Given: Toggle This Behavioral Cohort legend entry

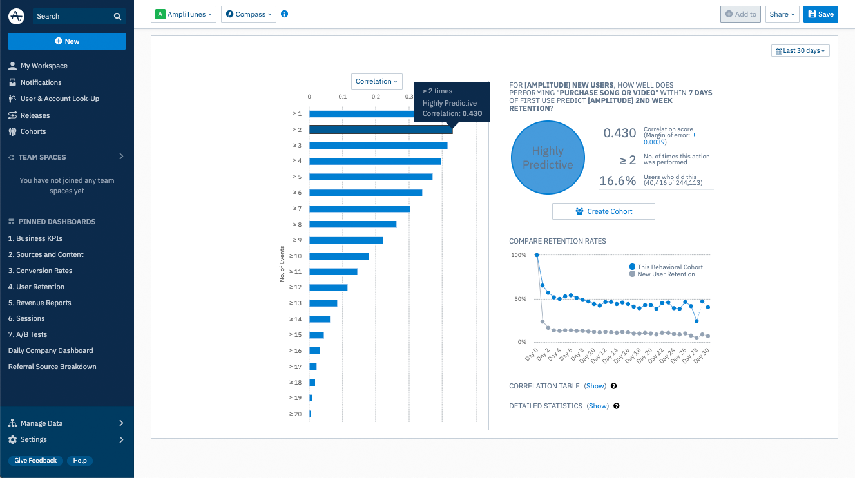Looking at the screenshot, I should (666, 267).
